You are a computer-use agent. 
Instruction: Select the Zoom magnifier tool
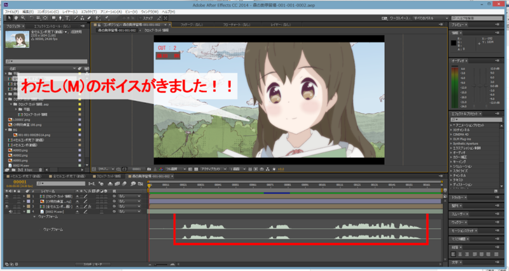tap(23, 18)
